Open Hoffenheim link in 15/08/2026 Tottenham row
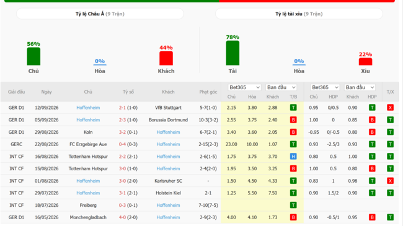 point(169,169)
